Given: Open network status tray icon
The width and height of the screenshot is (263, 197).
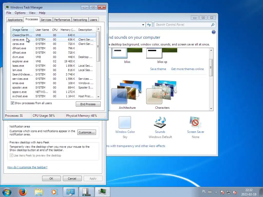Looking at the screenshot, I should (228, 192).
